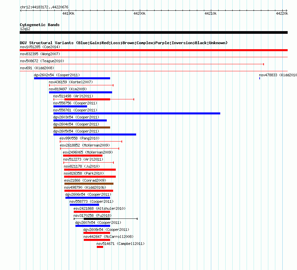Click the nsv478833 (Kidd2010) label
Screen dimensions: 297x270
pyautogui.click(x=278, y=75)
